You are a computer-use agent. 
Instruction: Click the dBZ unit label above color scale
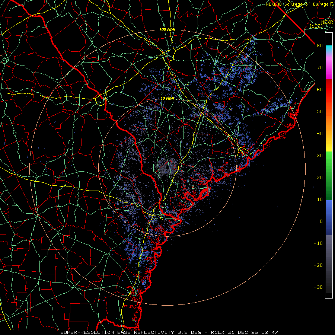point(316,26)
